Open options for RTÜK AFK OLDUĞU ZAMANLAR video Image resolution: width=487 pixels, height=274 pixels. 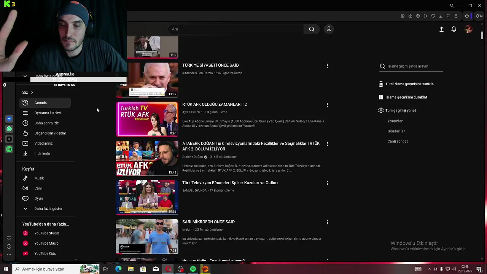(x=327, y=105)
